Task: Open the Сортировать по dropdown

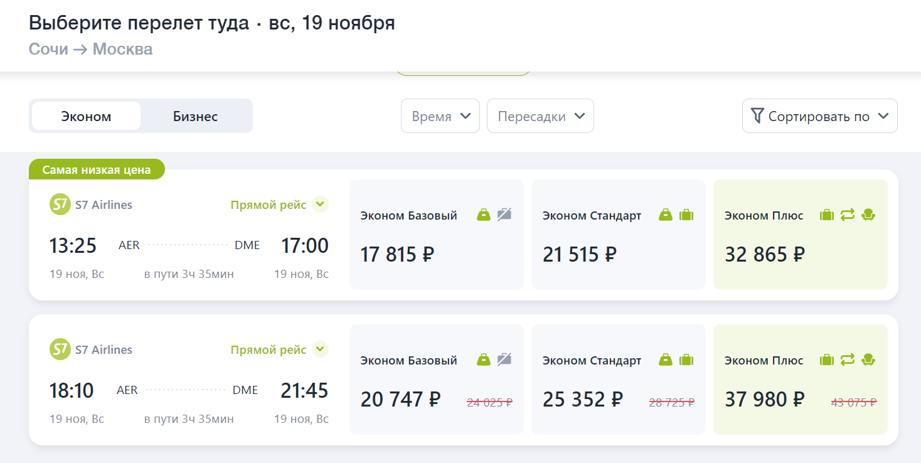Action: point(820,116)
